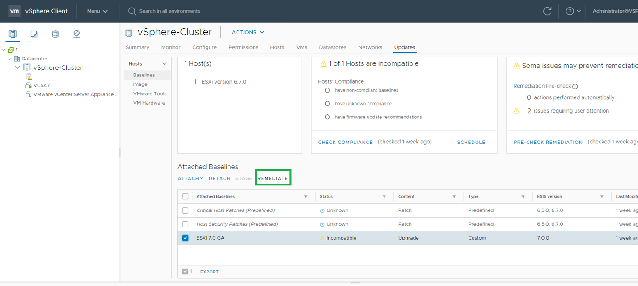
Task: Open filter for ESXi version column
Action: [602, 197]
